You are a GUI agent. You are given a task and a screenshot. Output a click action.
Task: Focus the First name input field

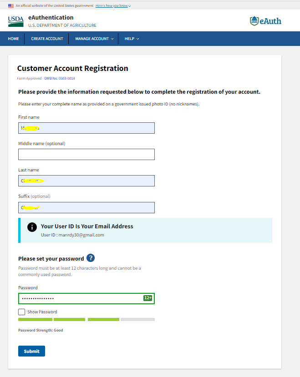click(x=86, y=128)
